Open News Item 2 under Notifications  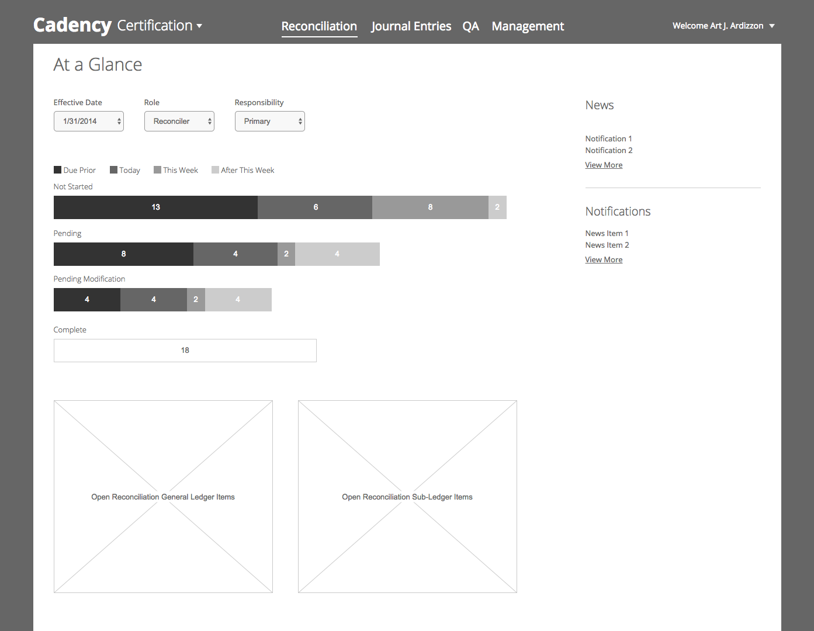tap(607, 245)
